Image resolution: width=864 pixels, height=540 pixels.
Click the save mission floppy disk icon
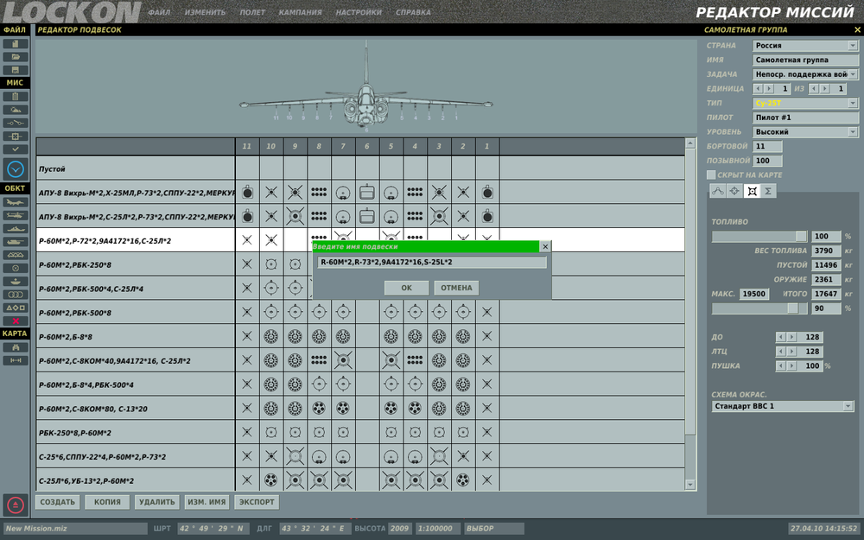point(15,70)
